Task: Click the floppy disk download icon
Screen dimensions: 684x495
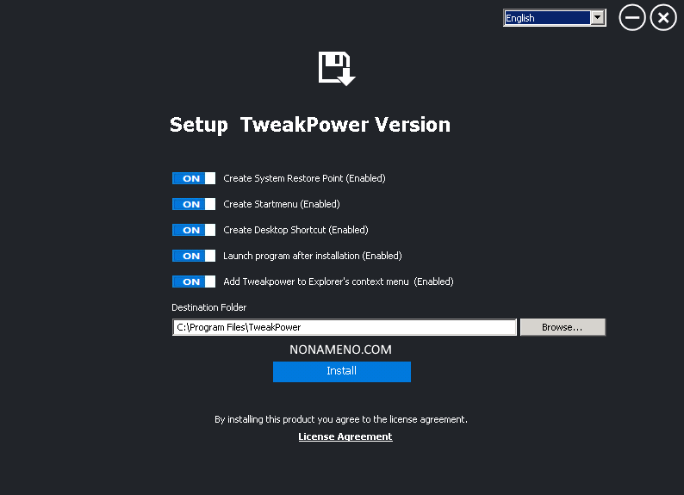Action: (337, 69)
